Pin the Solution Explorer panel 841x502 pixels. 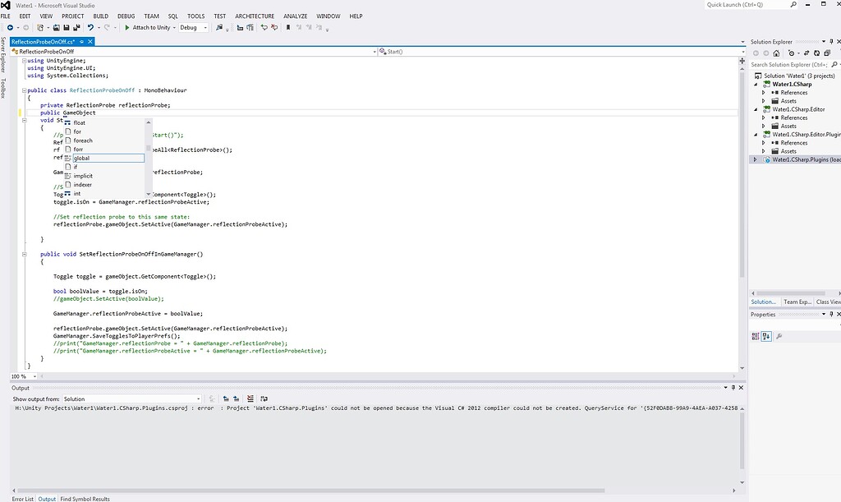pyautogui.click(x=831, y=41)
